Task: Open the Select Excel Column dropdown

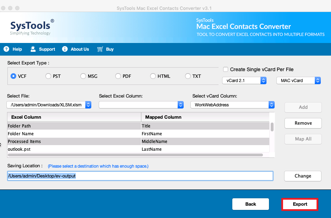Action: 180,105
